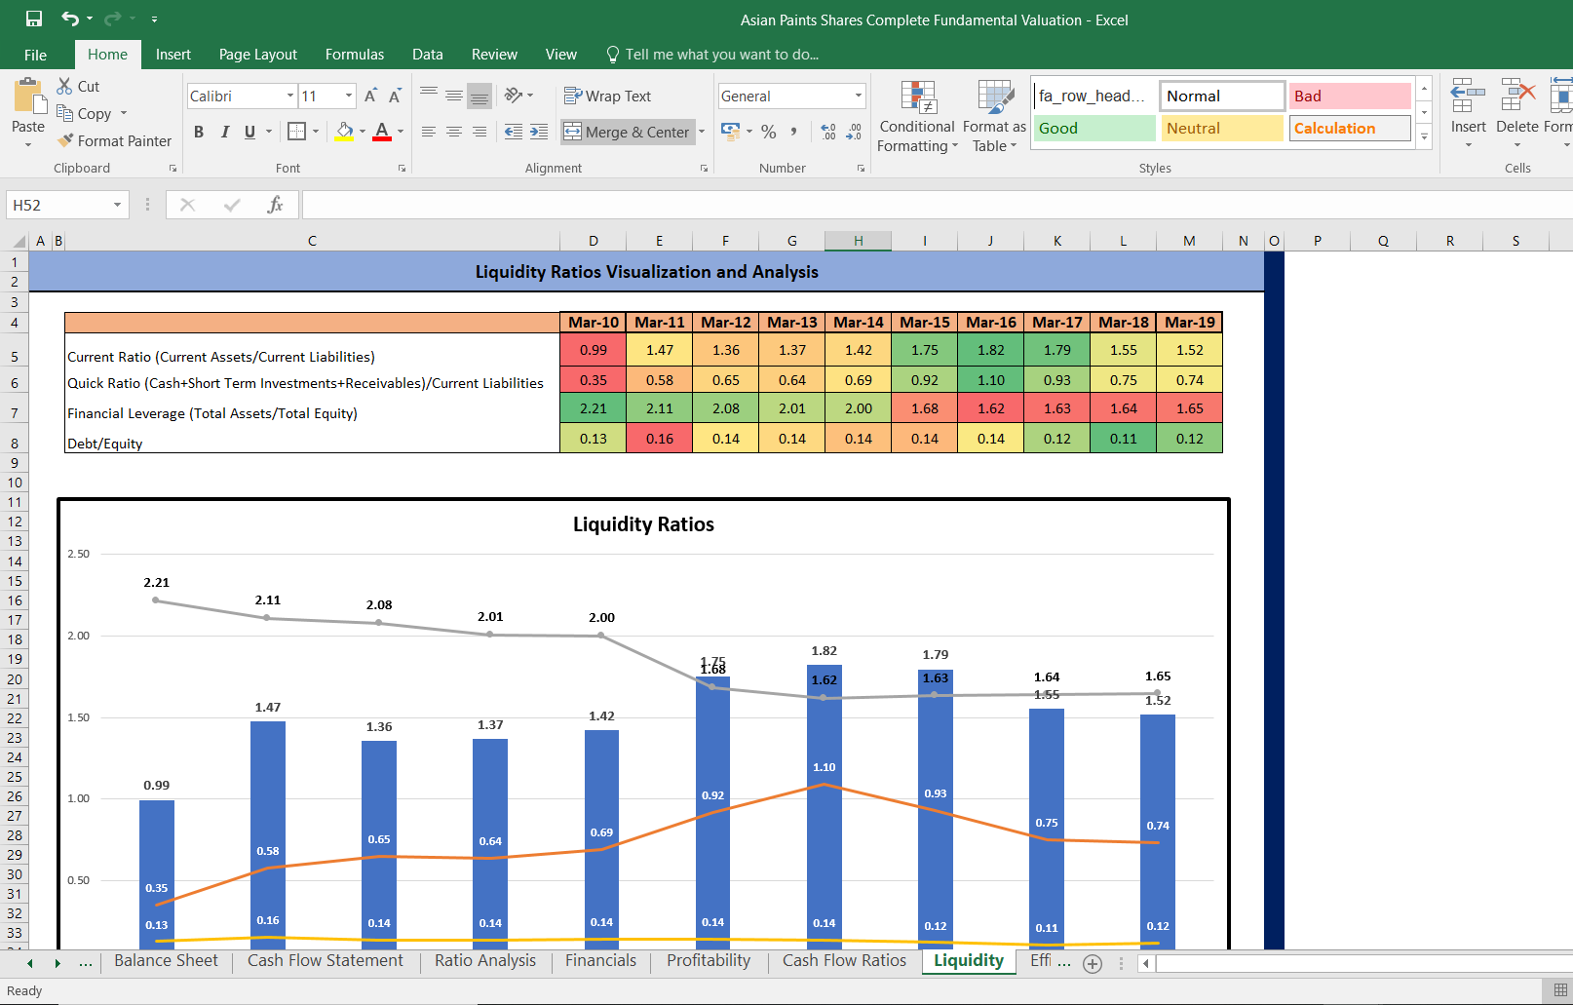Click Delete Cells icon

click(x=1517, y=96)
